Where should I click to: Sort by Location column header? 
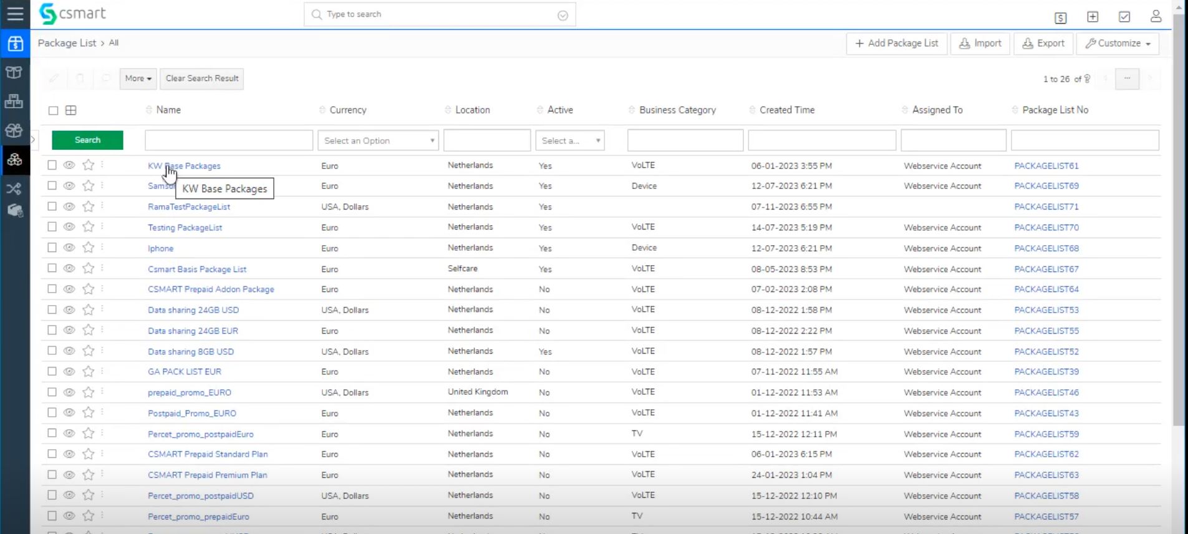[x=472, y=110]
